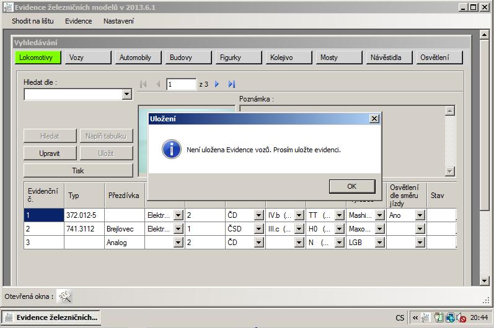This screenshot has height=328, width=494.
Task: Go to the next record page arrow
Action: point(217,84)
